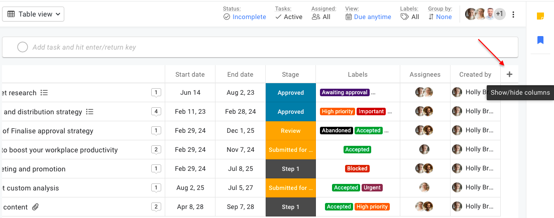The width and height of the screenshot is (554, 218).
Task: Change Group by from None
Action: [440, 17]
